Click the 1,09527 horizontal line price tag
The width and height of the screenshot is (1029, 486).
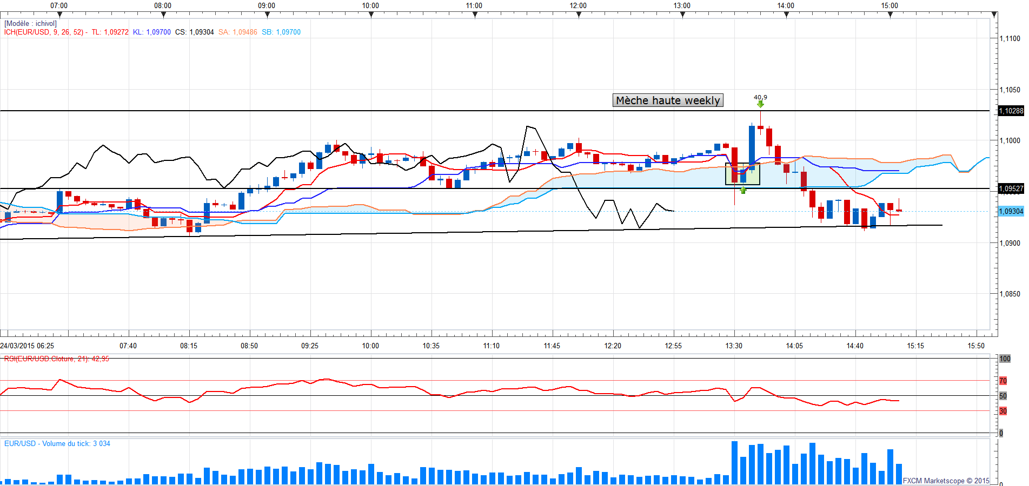point(1011,188)
